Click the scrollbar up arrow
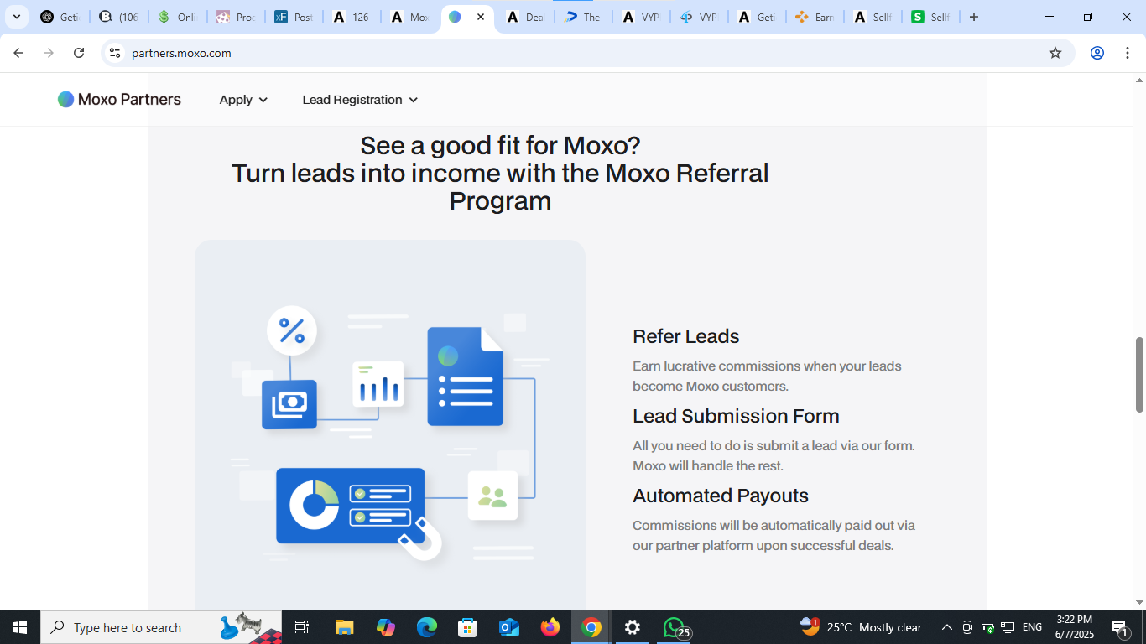This screenshot has width=1146, height=644. click(1139, 80)
